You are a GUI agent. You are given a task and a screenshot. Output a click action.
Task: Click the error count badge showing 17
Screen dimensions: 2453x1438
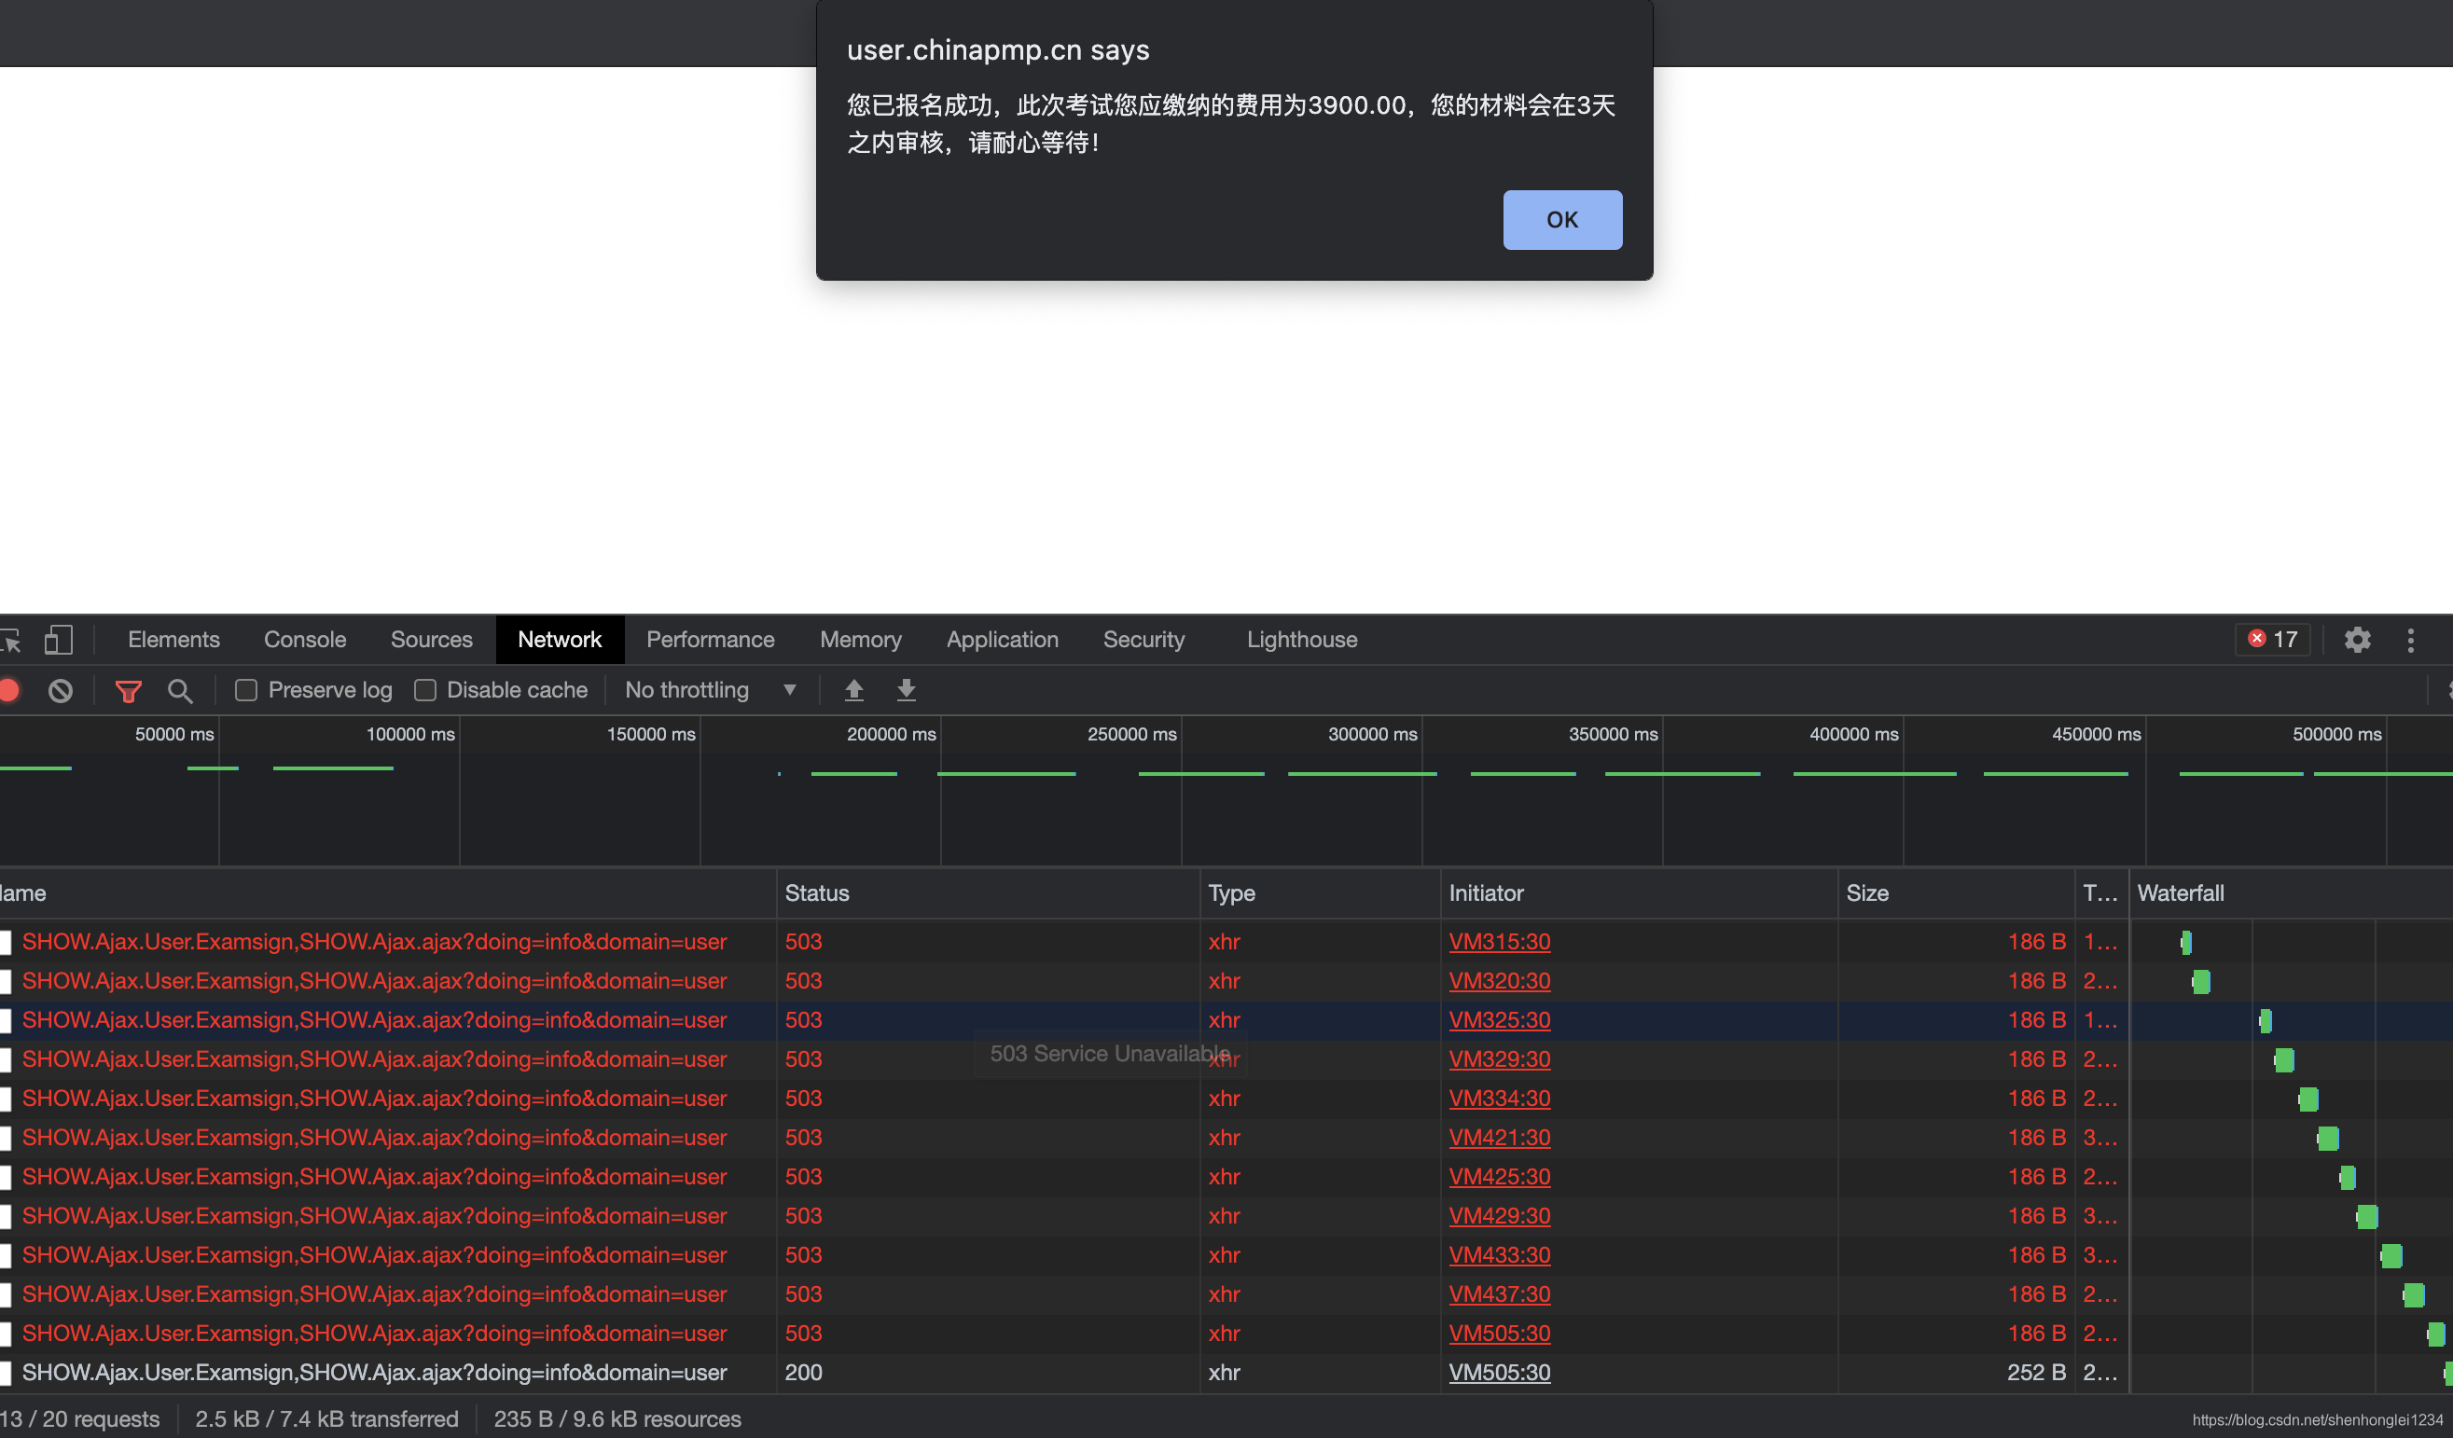(2272, 639)
